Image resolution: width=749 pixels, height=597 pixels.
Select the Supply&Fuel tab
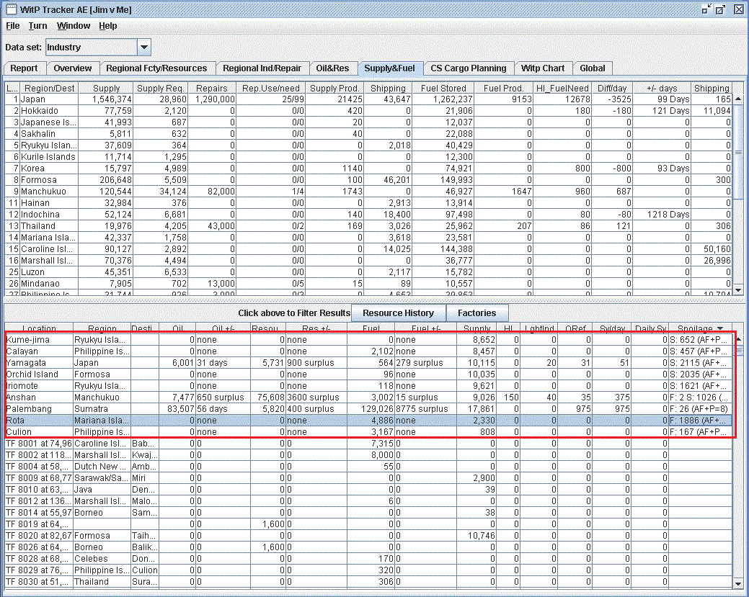pyautogui.click(x=390, y=68)
